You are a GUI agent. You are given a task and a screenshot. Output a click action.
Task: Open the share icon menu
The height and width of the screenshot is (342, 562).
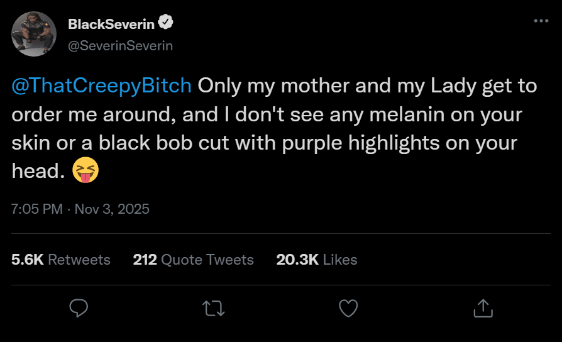click(x=482, y=307)
